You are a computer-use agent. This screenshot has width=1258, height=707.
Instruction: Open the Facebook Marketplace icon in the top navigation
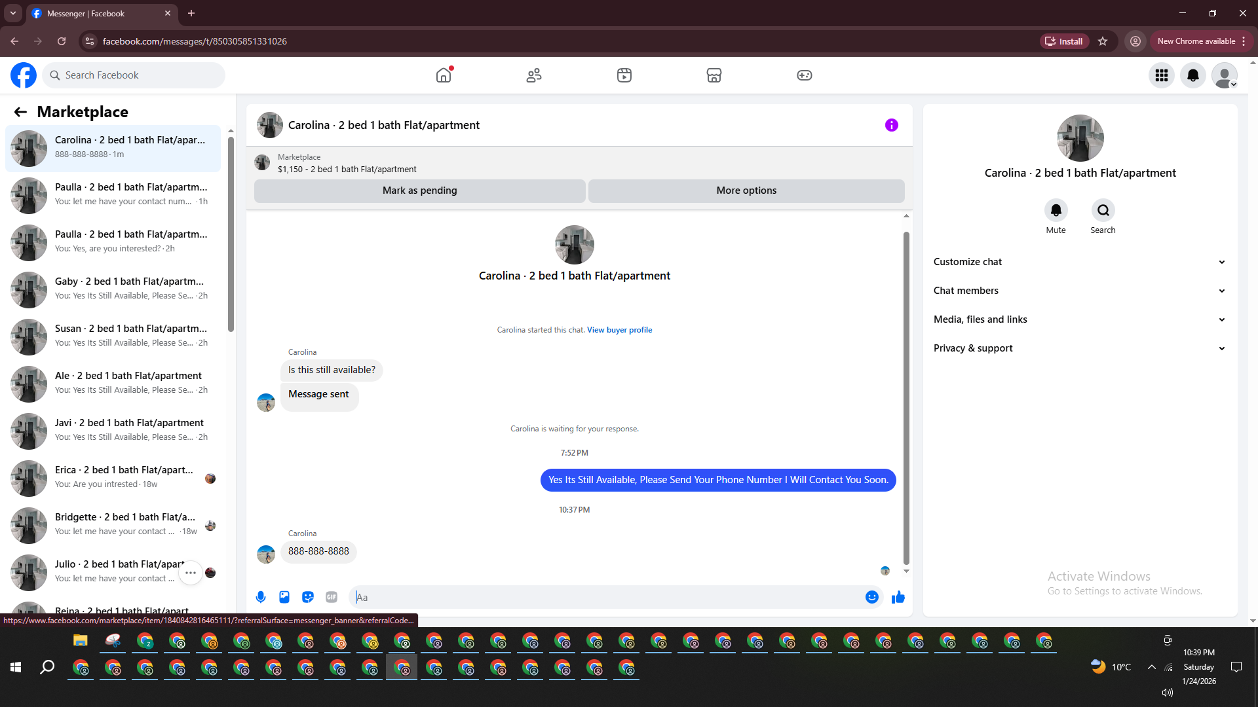714,75
